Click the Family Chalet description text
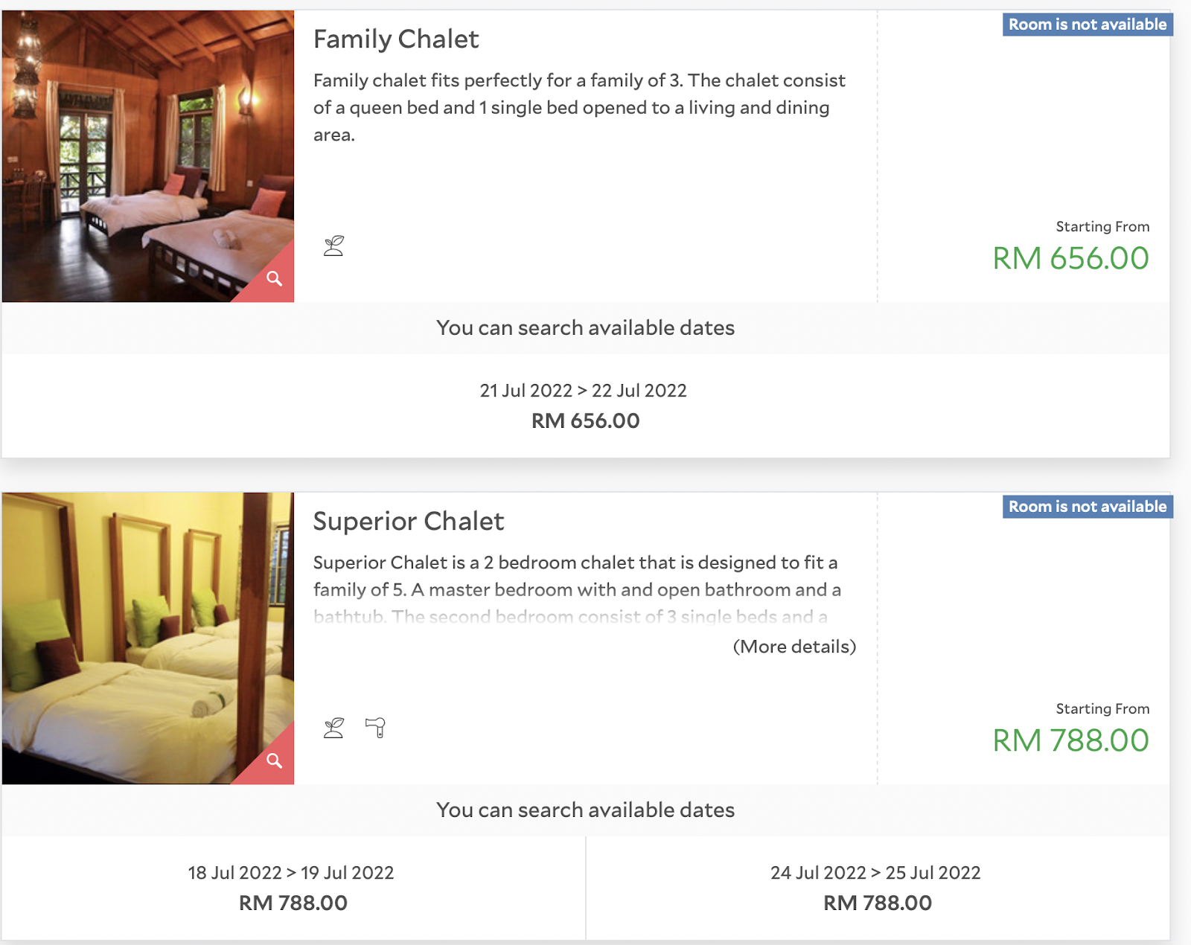The width and height of the screenshot is (1191, 945). click(x=579, y=108)
